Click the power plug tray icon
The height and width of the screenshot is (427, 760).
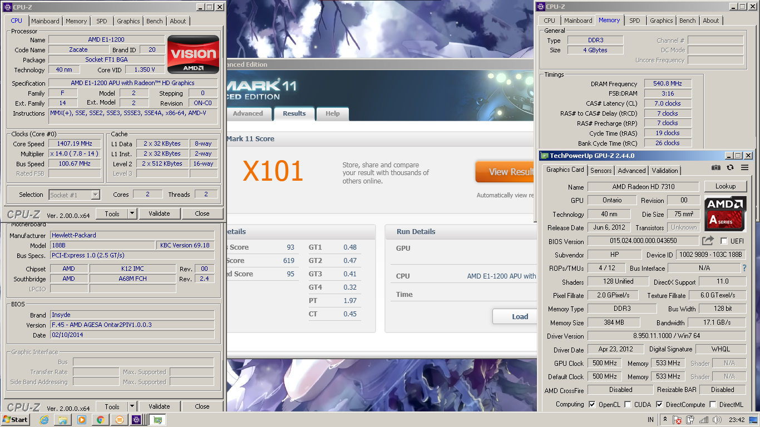click(690, 420)
